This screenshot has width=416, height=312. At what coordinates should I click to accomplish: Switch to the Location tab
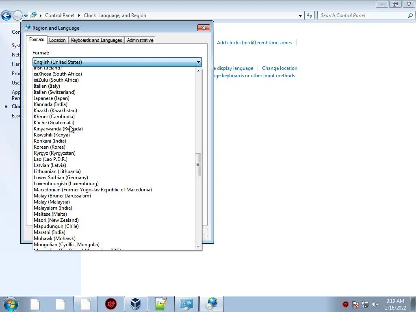click(57, 40)
